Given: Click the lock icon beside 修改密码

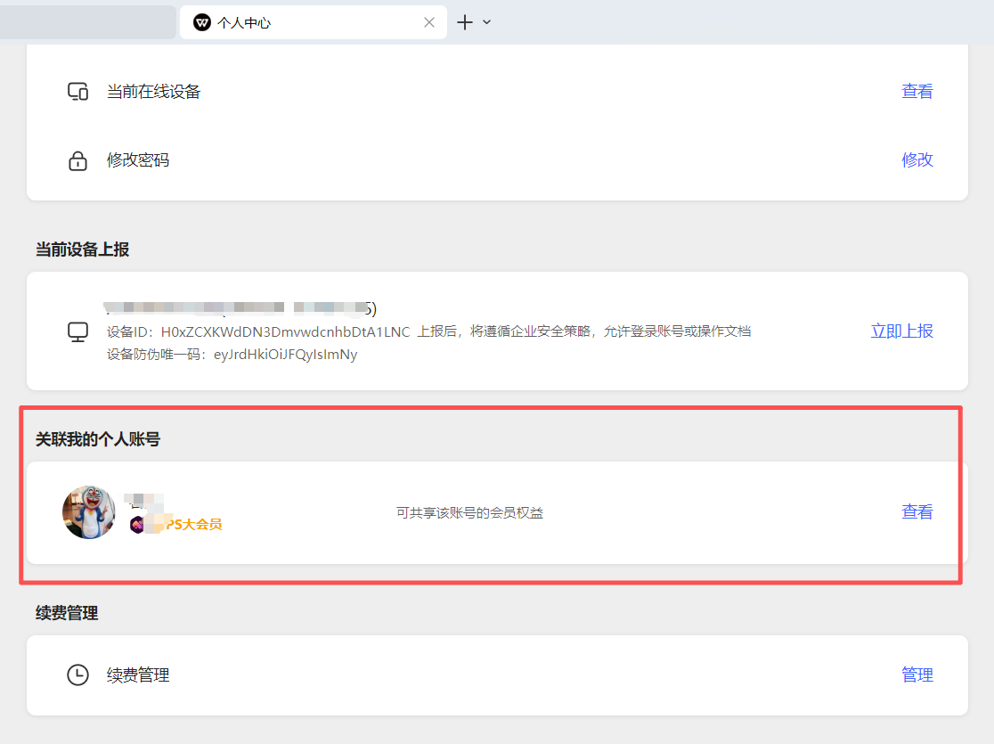Looking at the screenshot, I should pyautogui.click(x=78, y=160).
